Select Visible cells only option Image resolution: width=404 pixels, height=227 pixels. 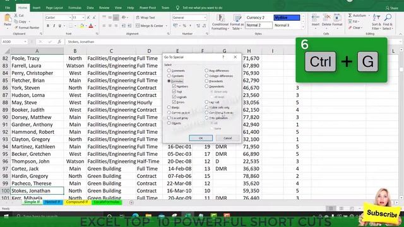tap(206, 107)
